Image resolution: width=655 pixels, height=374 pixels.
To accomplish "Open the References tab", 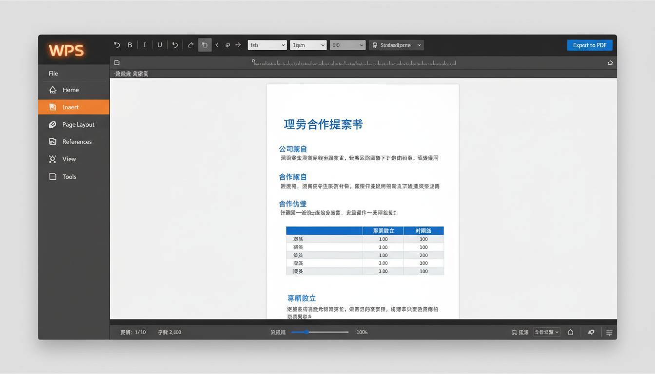I will [x=74, y=142].
